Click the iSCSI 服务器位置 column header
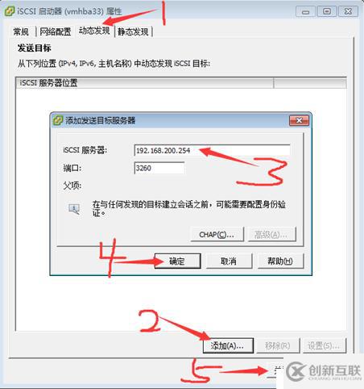 click(x=144, y=82)
